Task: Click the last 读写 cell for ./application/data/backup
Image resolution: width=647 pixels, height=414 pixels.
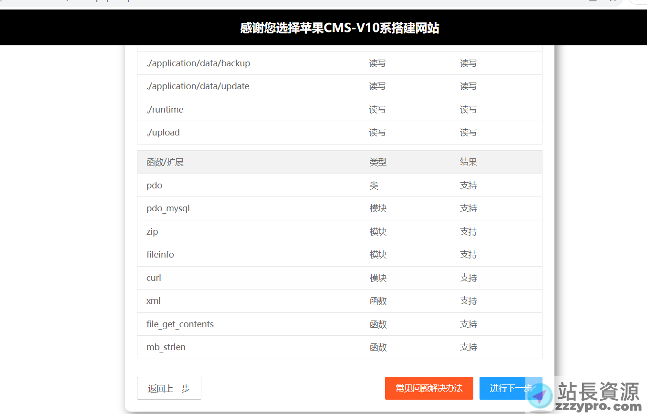Action: 468,63
